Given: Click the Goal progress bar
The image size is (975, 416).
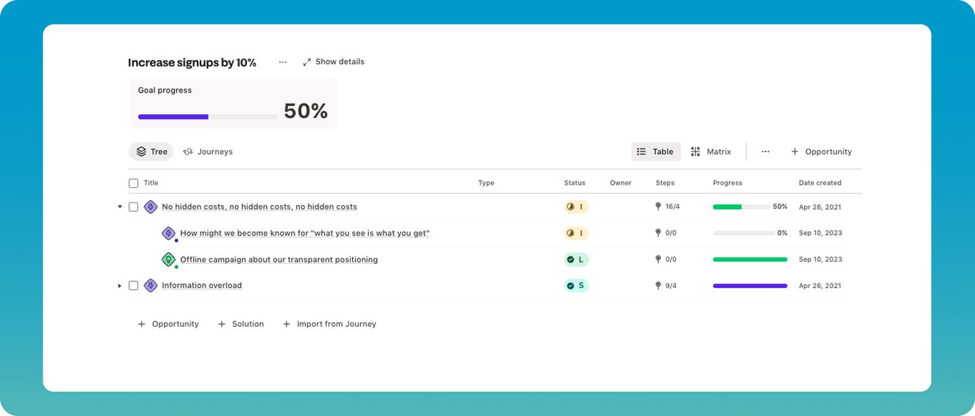Looking at the screenshot, I should [x=208, y=117].
